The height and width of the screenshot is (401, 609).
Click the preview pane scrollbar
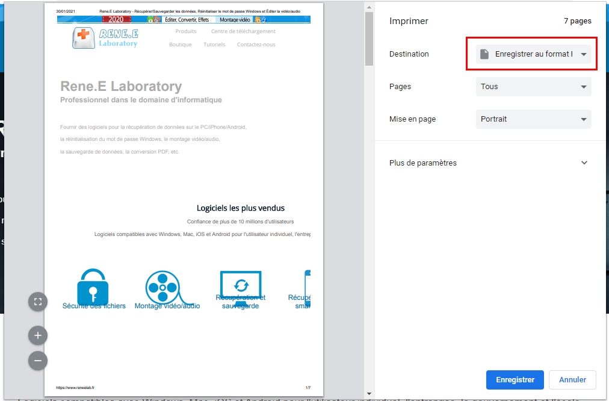[x=368, y=36]
